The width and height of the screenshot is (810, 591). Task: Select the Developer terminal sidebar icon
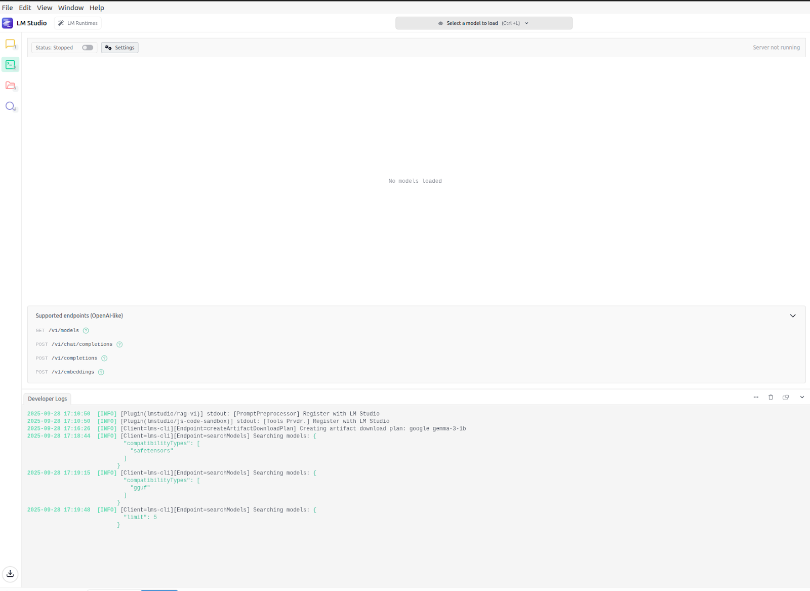[x=10, y=64]
